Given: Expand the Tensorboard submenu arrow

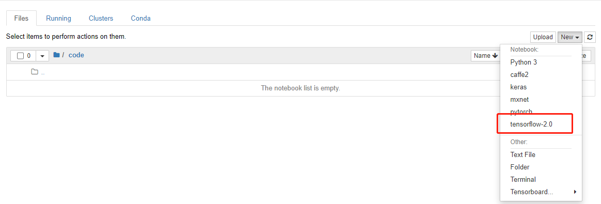Looking at the screenshot, I should coord(575,192).
